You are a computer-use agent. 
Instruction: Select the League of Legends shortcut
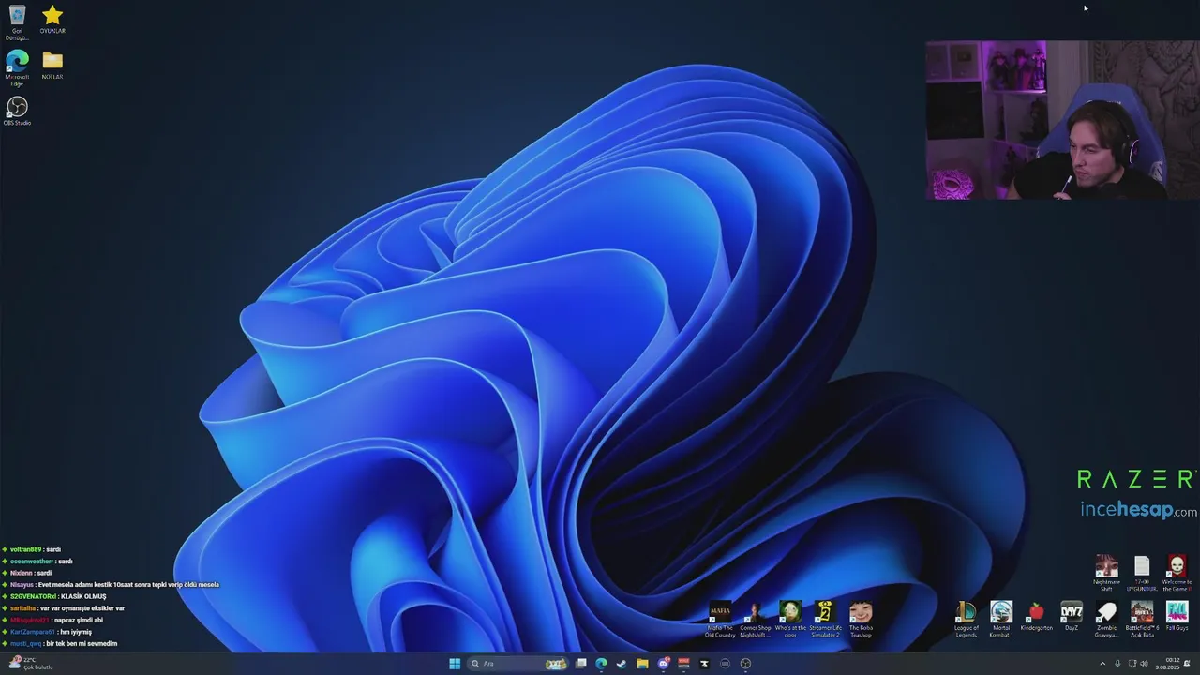click(x=966, y=621)
